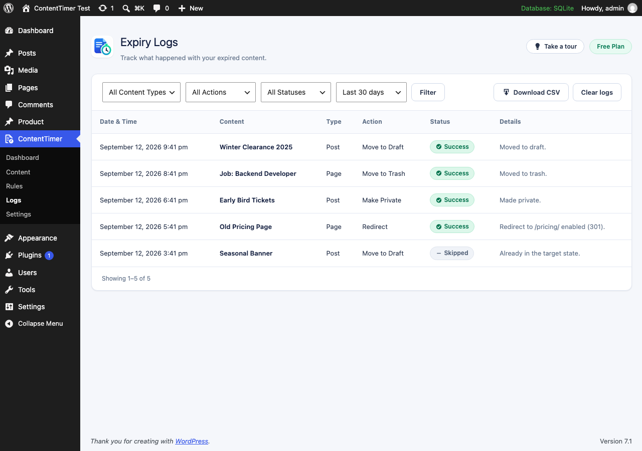Screen dimensions: 642x451
Task: Click the Seasonal Banner content title
Action: (x=246, y=253)
